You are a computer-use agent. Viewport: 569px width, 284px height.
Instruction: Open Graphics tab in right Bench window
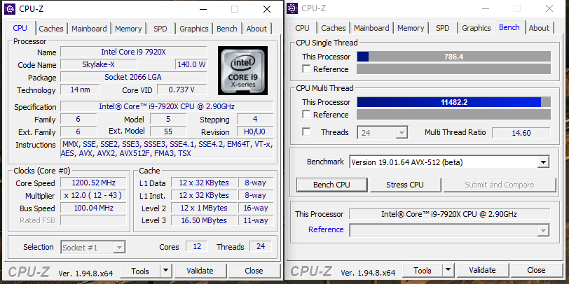coord(476,28)
